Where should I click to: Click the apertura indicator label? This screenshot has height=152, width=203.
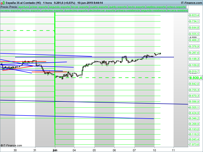point(24,7)
